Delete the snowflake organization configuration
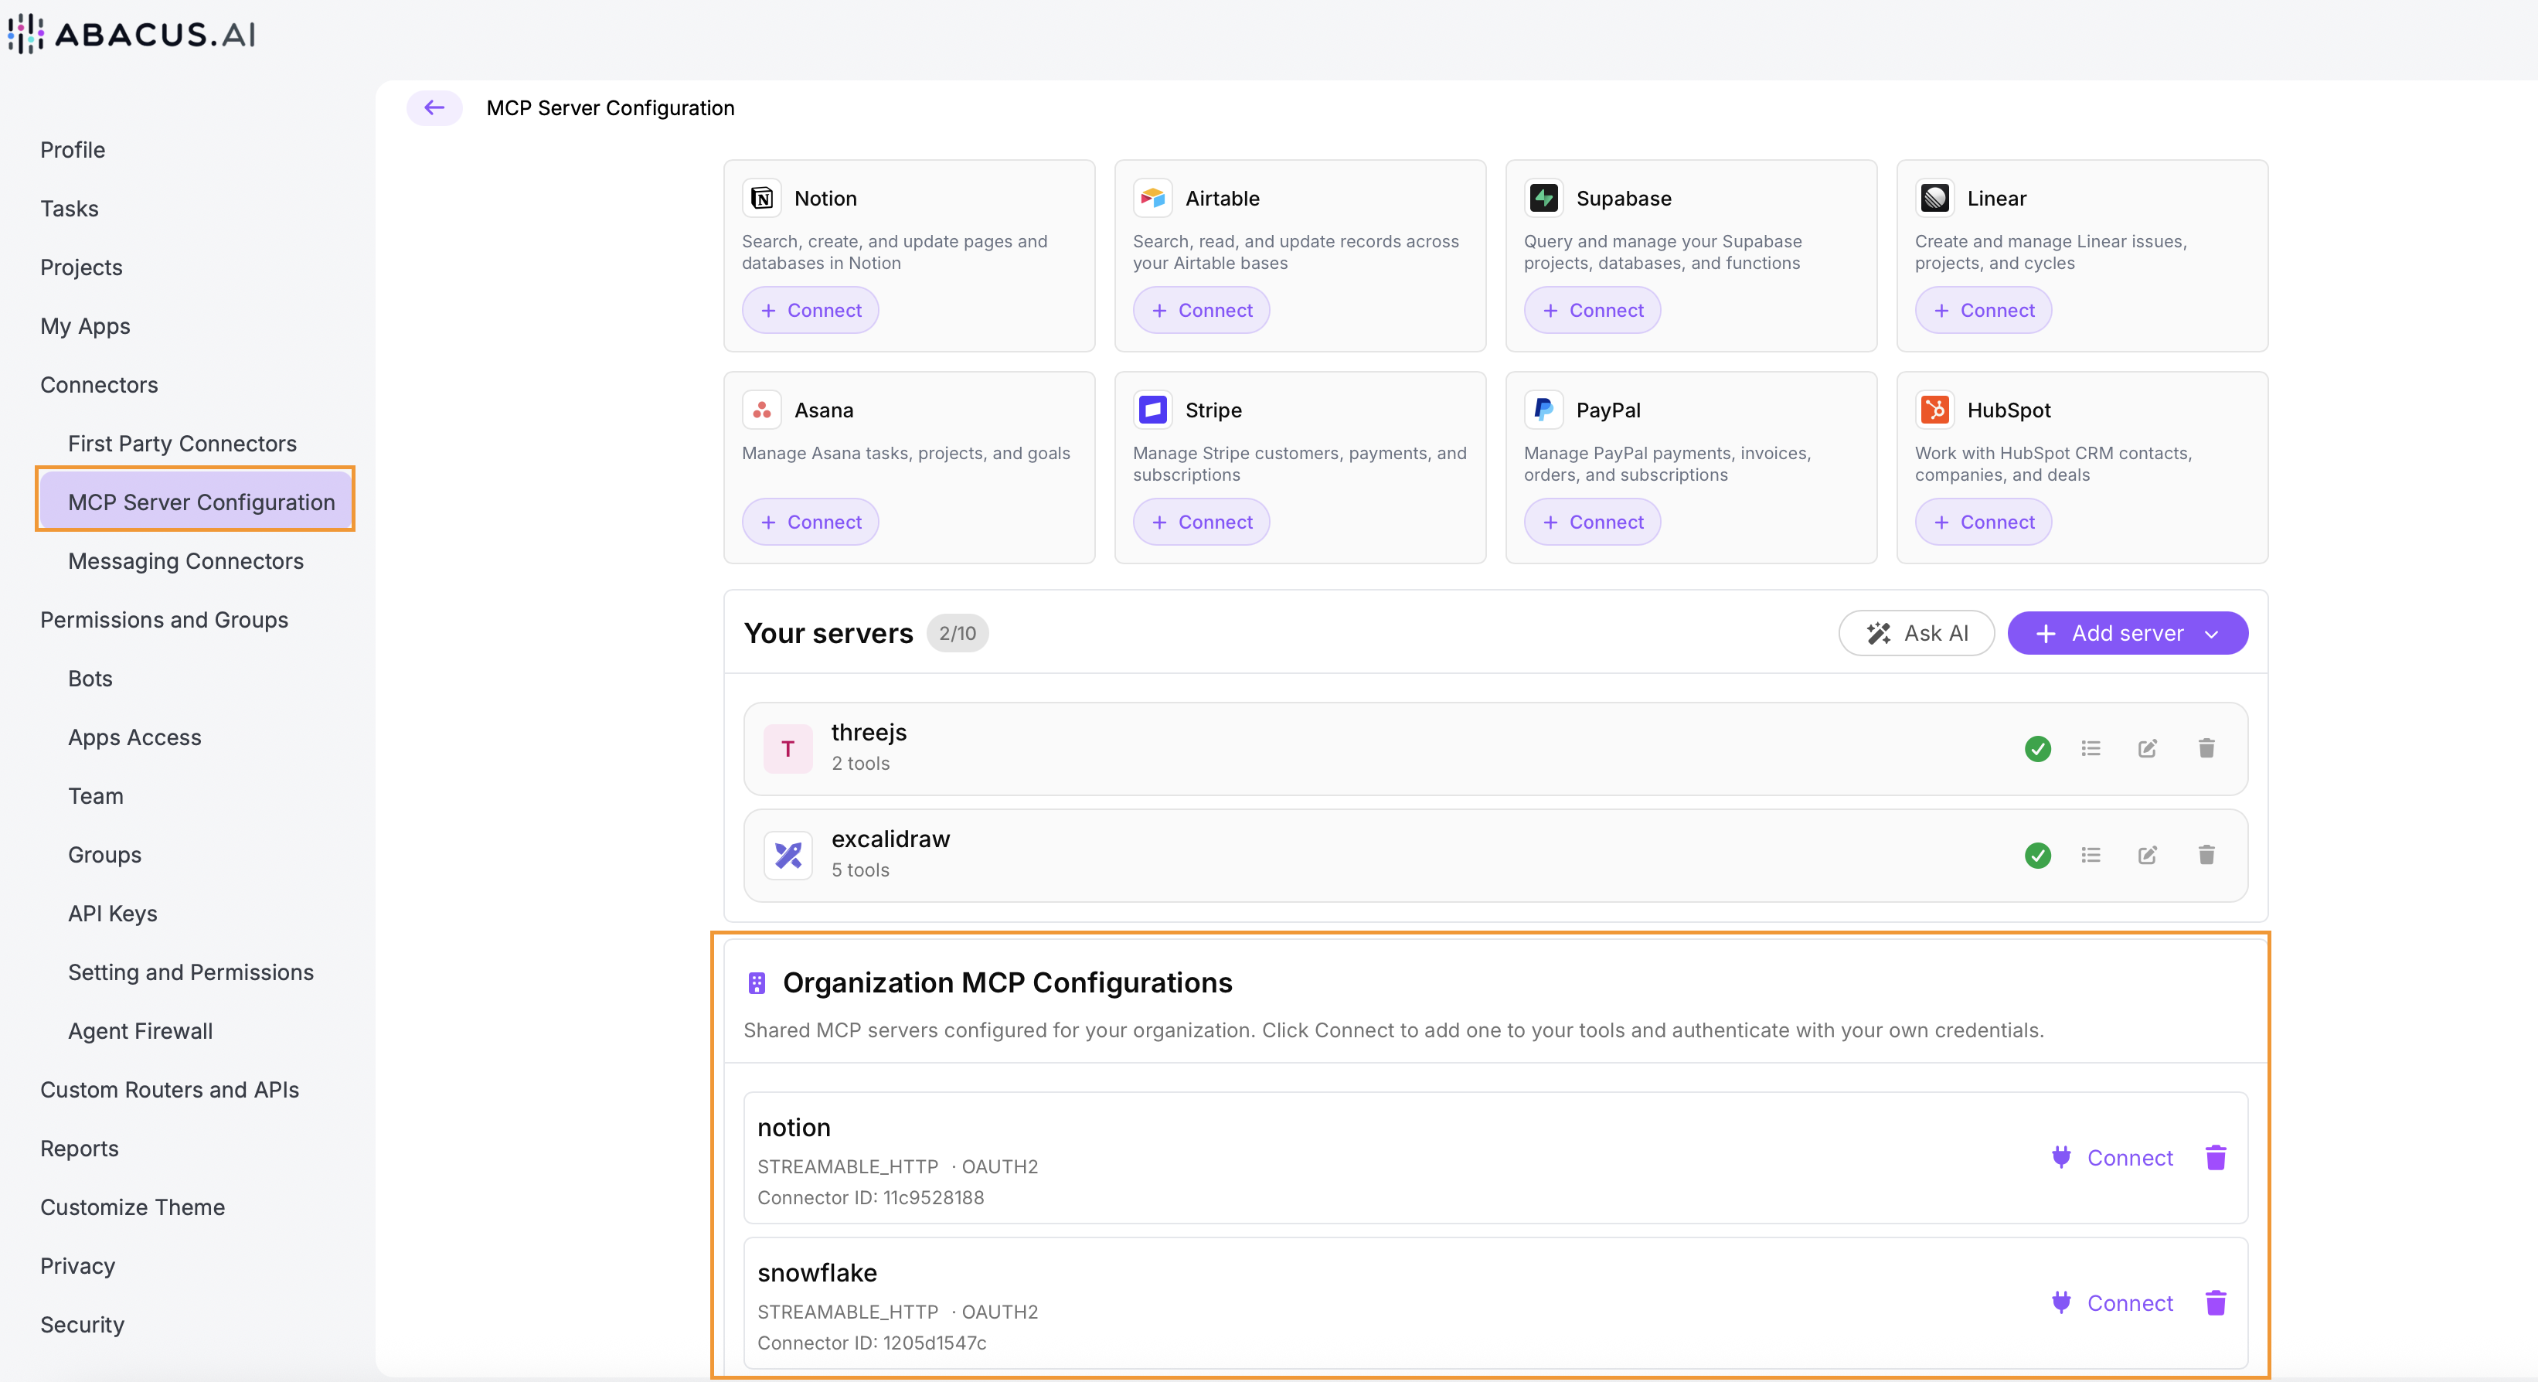This screenshot has height=1382, width=2538. (x=2216, y=1303)
